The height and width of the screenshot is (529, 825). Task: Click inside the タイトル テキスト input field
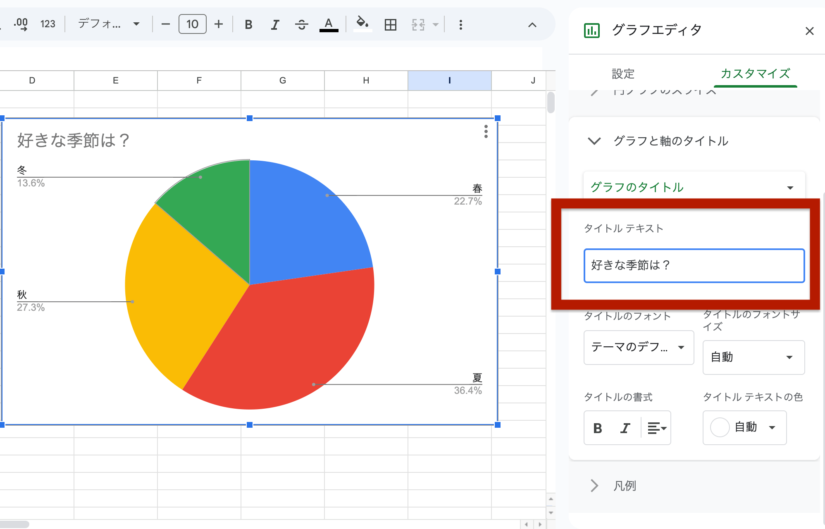pyautogui.click(x=694, y=266)
